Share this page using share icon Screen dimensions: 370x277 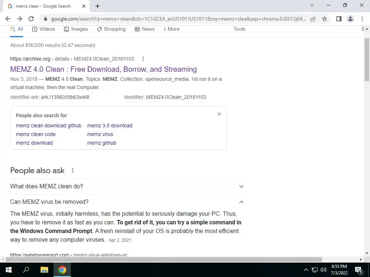point(313,19)
